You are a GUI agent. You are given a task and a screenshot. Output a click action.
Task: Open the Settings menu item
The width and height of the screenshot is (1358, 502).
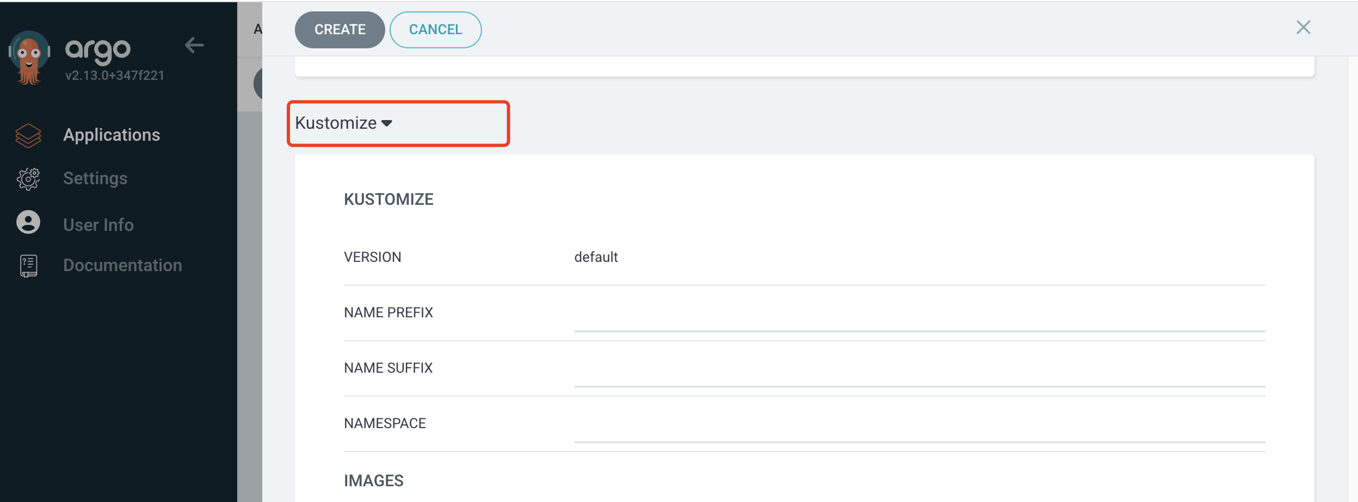[95, 178]
